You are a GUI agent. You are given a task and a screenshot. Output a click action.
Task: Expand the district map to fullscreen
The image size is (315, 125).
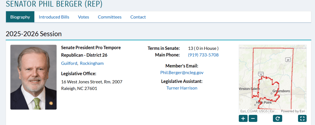(302, 119)
